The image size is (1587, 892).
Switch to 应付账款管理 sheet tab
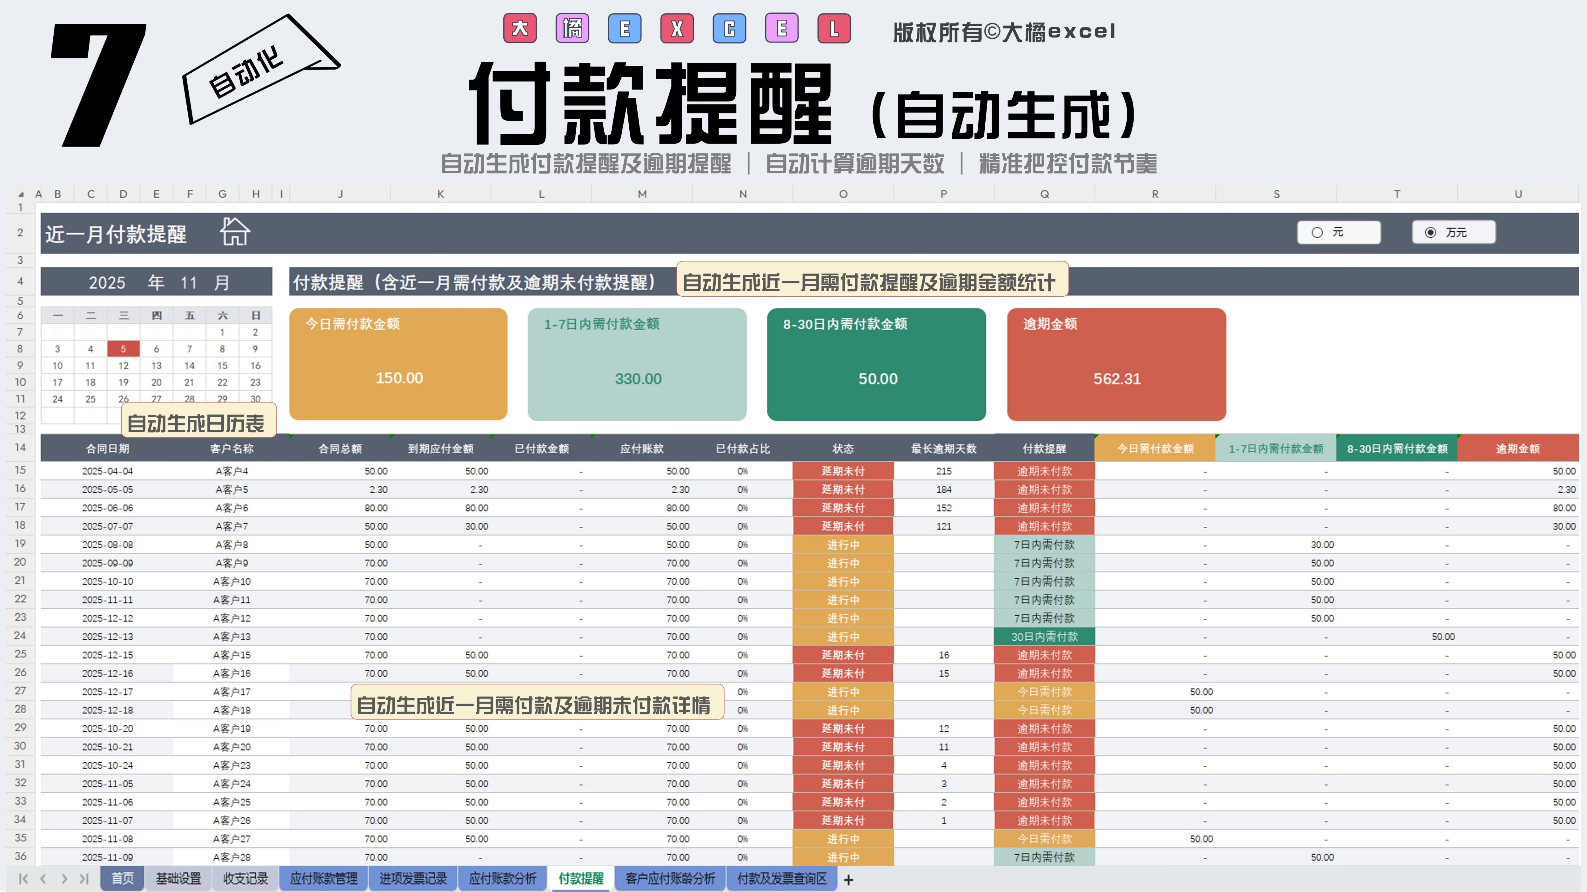[x=324, y=878]
